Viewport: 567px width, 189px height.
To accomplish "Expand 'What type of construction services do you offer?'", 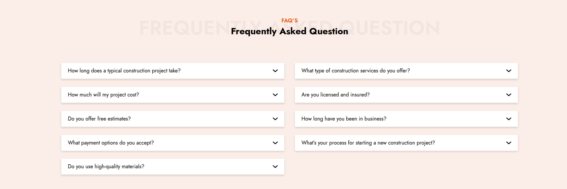I will tap(356, 71).
